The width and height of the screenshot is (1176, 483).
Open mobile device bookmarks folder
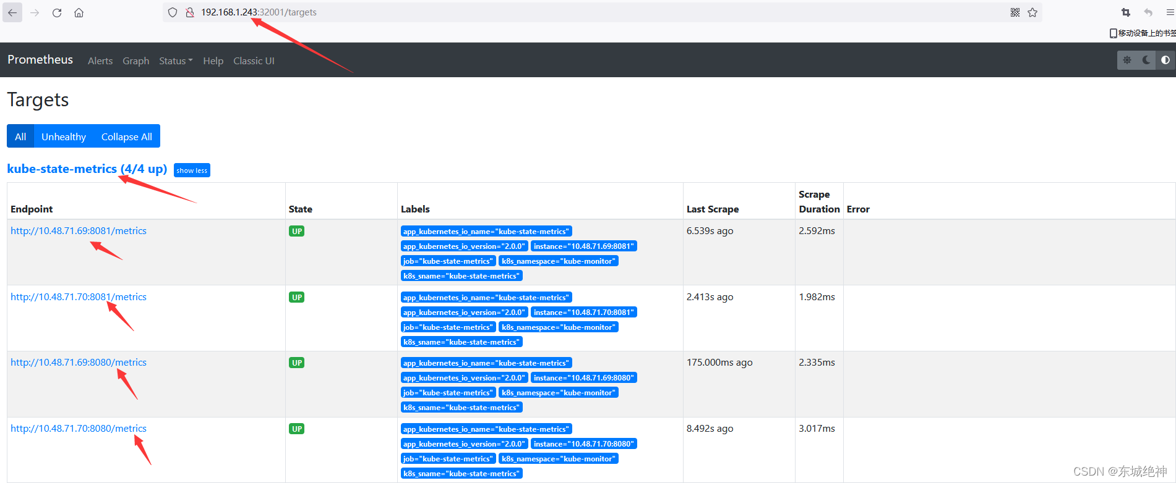(x=1143, y=33)
